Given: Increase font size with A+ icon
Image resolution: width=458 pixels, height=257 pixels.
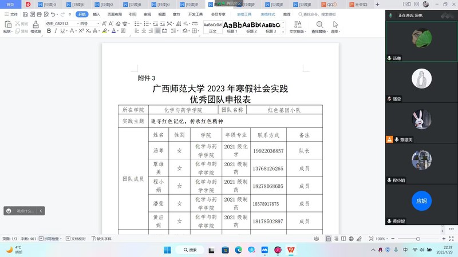Looking at the screenshot, I should [x=104, y=23].
